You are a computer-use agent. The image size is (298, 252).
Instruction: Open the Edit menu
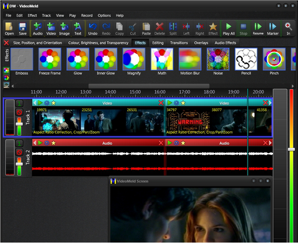click(x=19, y=15)
